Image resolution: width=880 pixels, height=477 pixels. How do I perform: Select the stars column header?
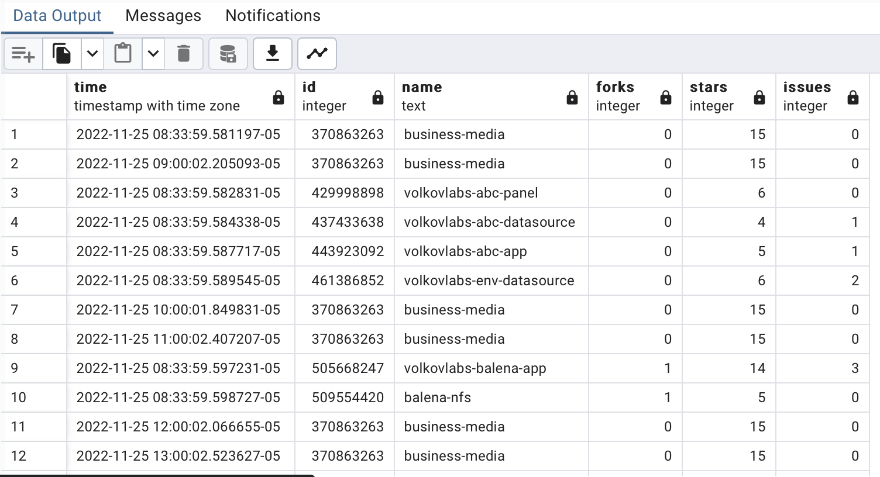(x=729, y=96)
